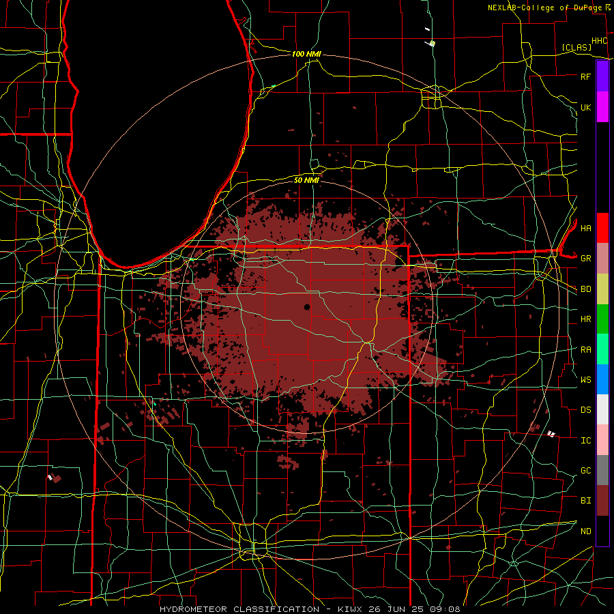Click the white DS legend swatch
Screen dimensions: 614x614
coord(602,409)
